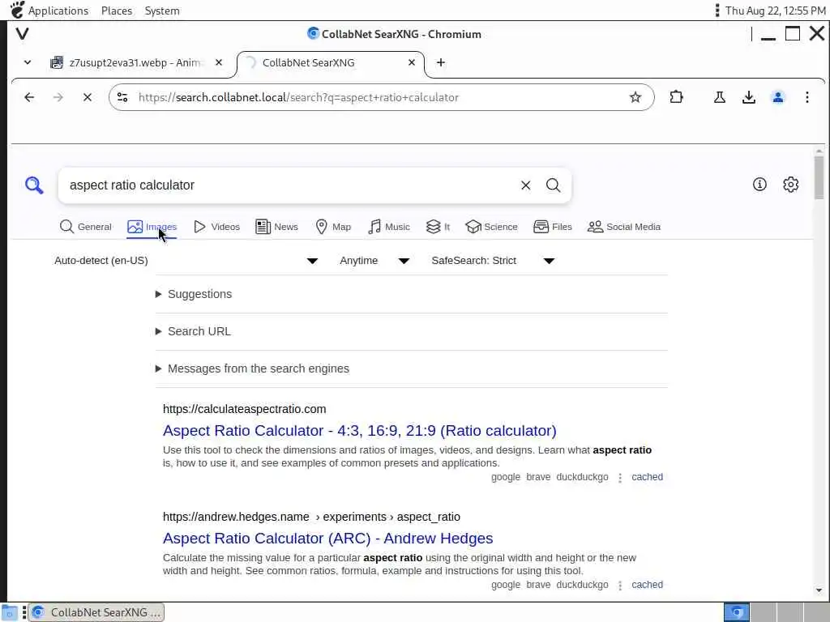Open cached link for calculateaspectratio result
The image size is (830, 622).
(647, 477)
